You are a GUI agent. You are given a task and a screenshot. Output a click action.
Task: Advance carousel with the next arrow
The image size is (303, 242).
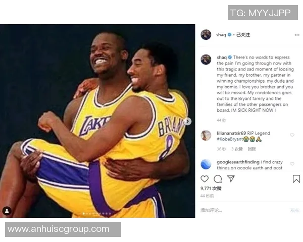187,122
